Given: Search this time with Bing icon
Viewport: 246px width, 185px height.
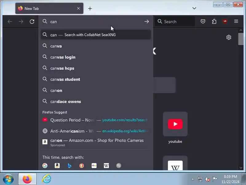Looking at the screenshot, I should (x=69, y=166).
